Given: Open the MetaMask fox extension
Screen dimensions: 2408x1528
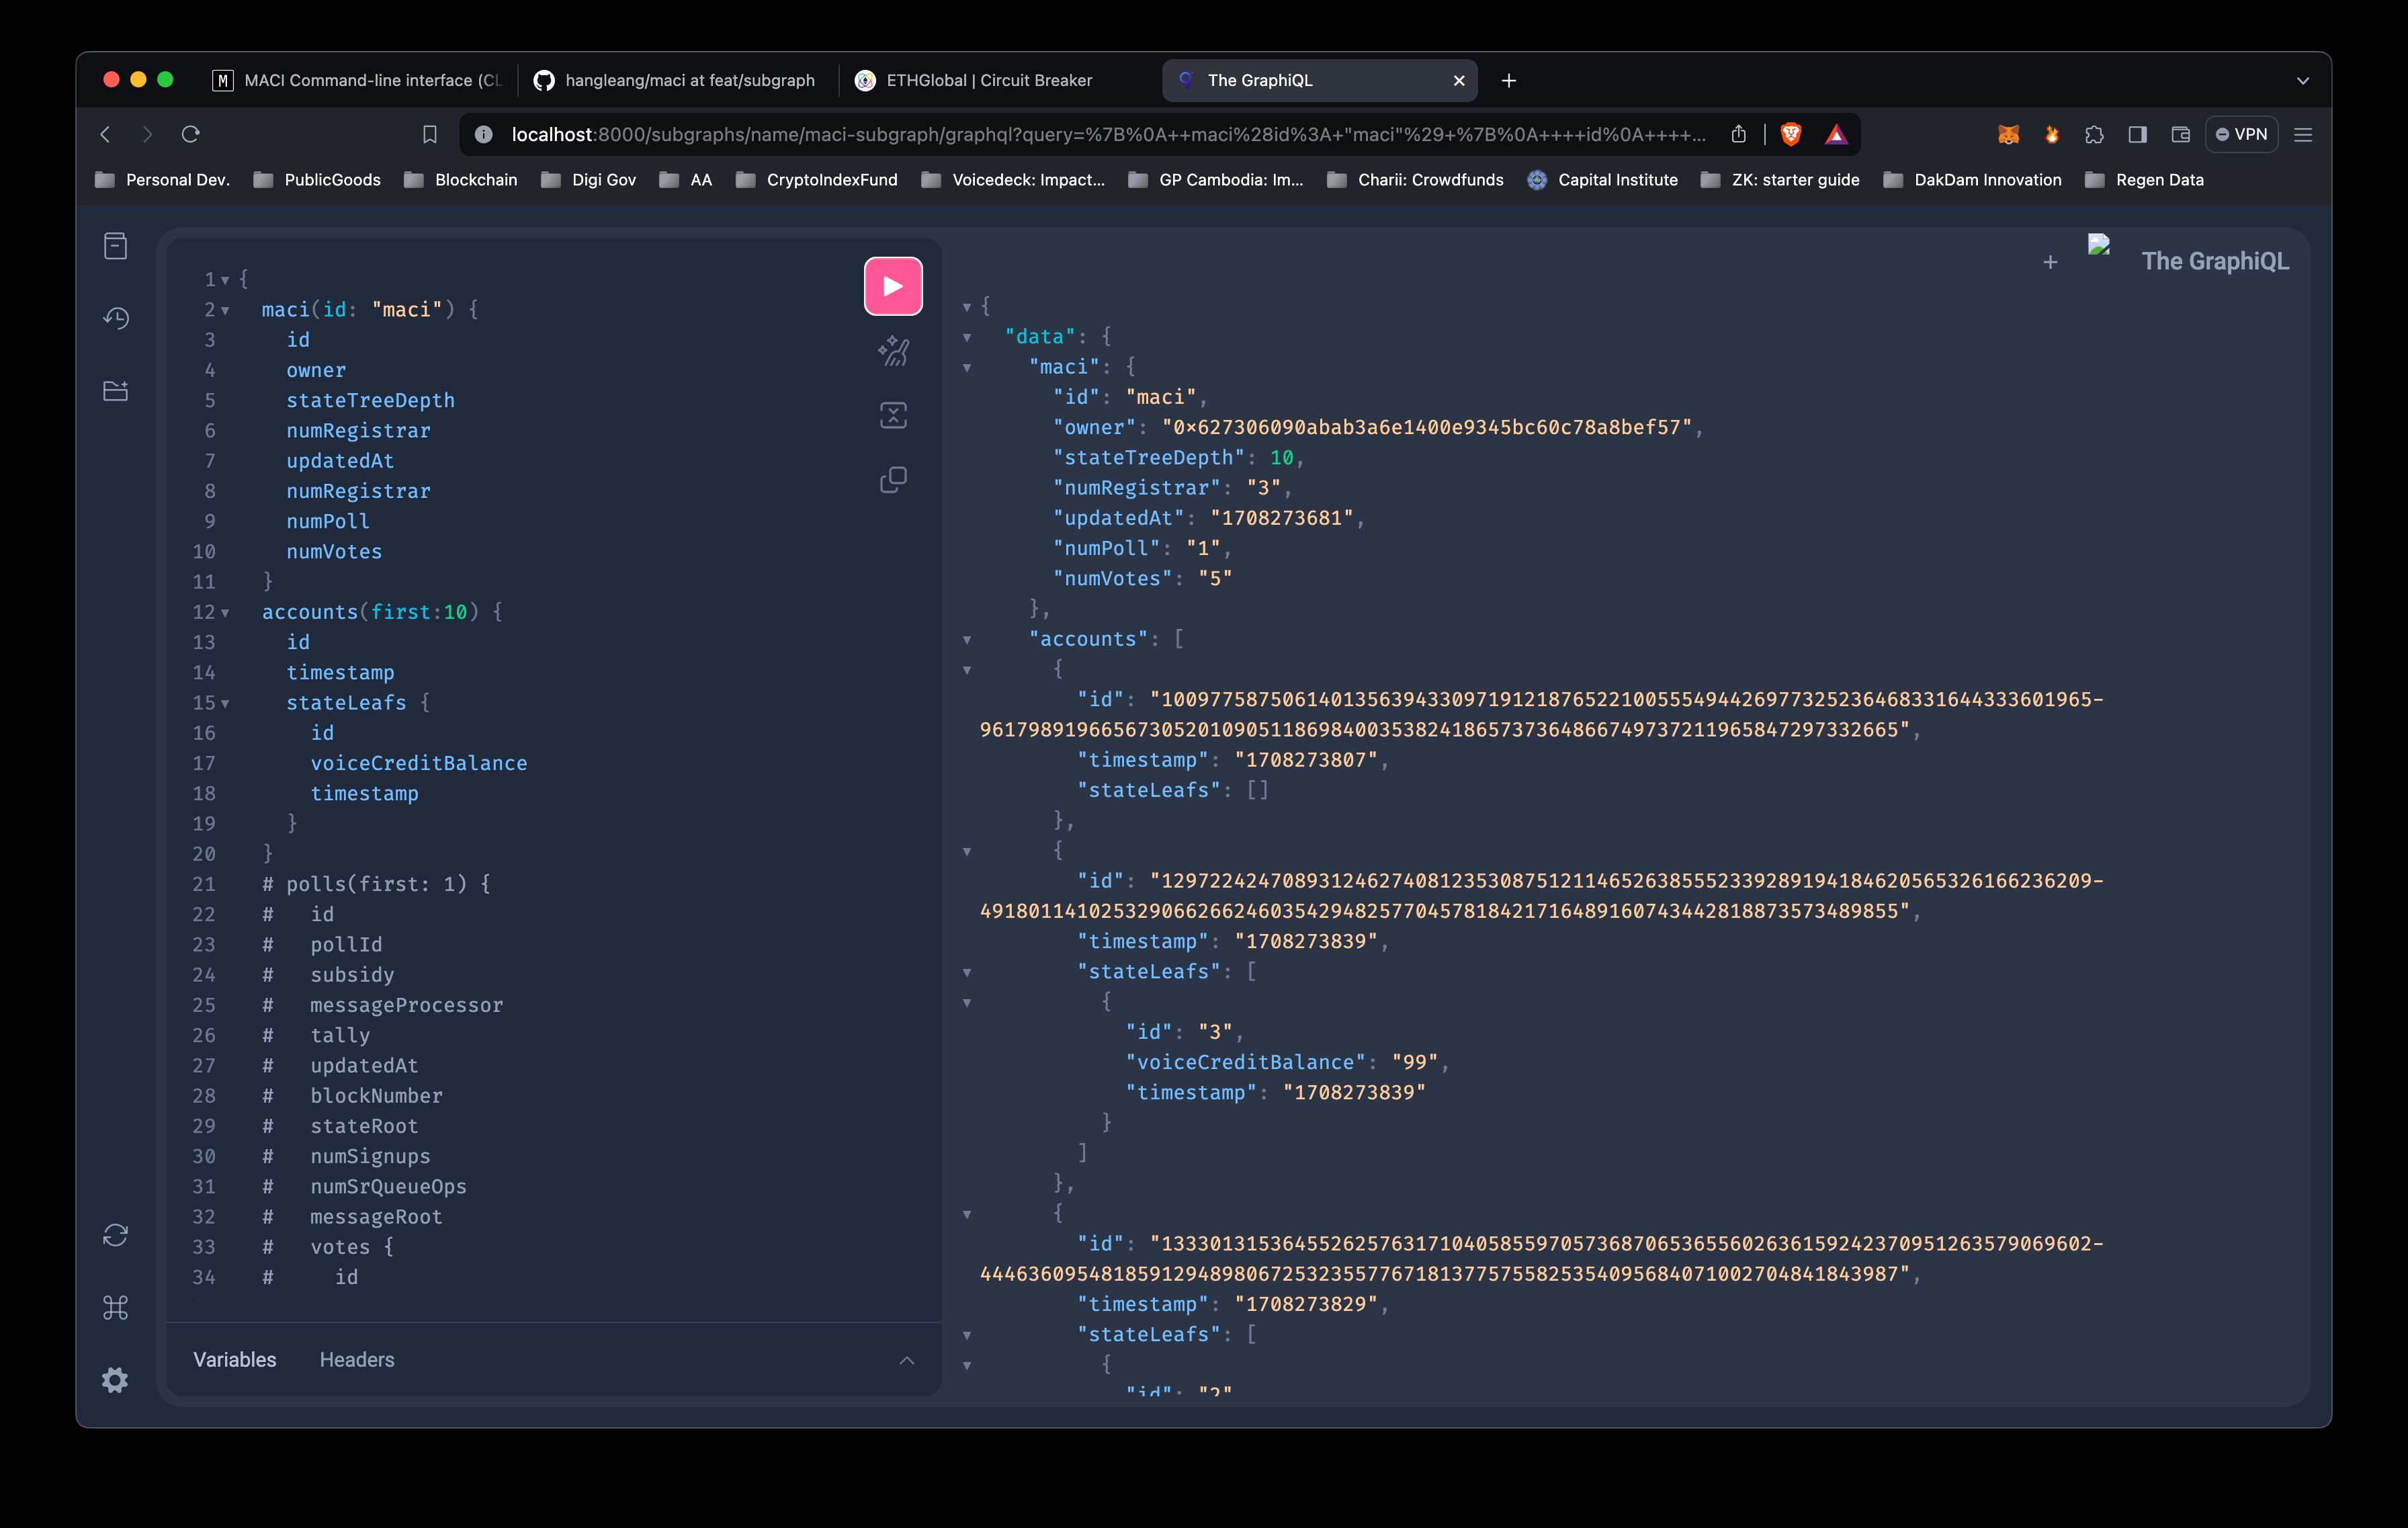Looking at the screenshot, I should tap(2009, 134).
